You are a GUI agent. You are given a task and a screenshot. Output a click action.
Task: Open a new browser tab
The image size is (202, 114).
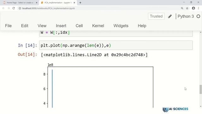click(x=80, y=3)
